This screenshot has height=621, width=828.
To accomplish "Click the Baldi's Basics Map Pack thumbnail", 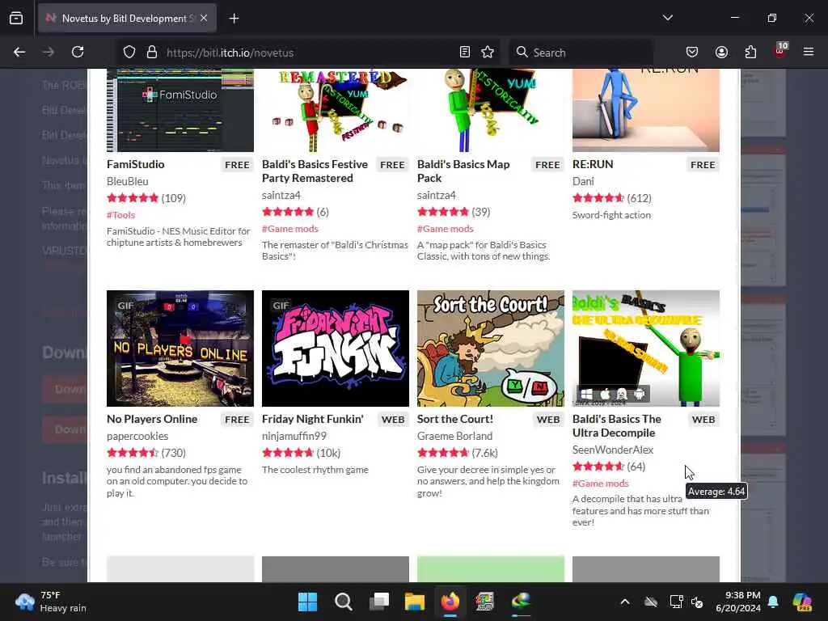I will [x=491, y=110].
